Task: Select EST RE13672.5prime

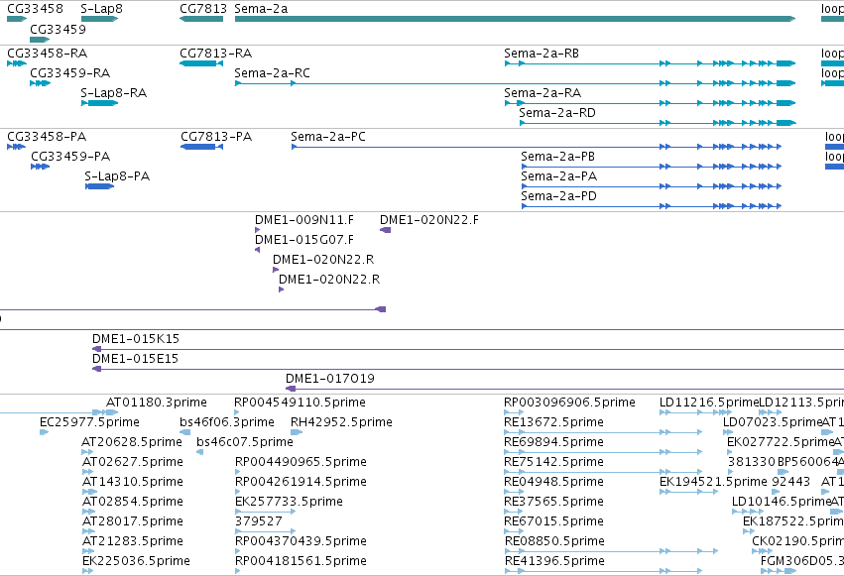Action: pos(603,432)
